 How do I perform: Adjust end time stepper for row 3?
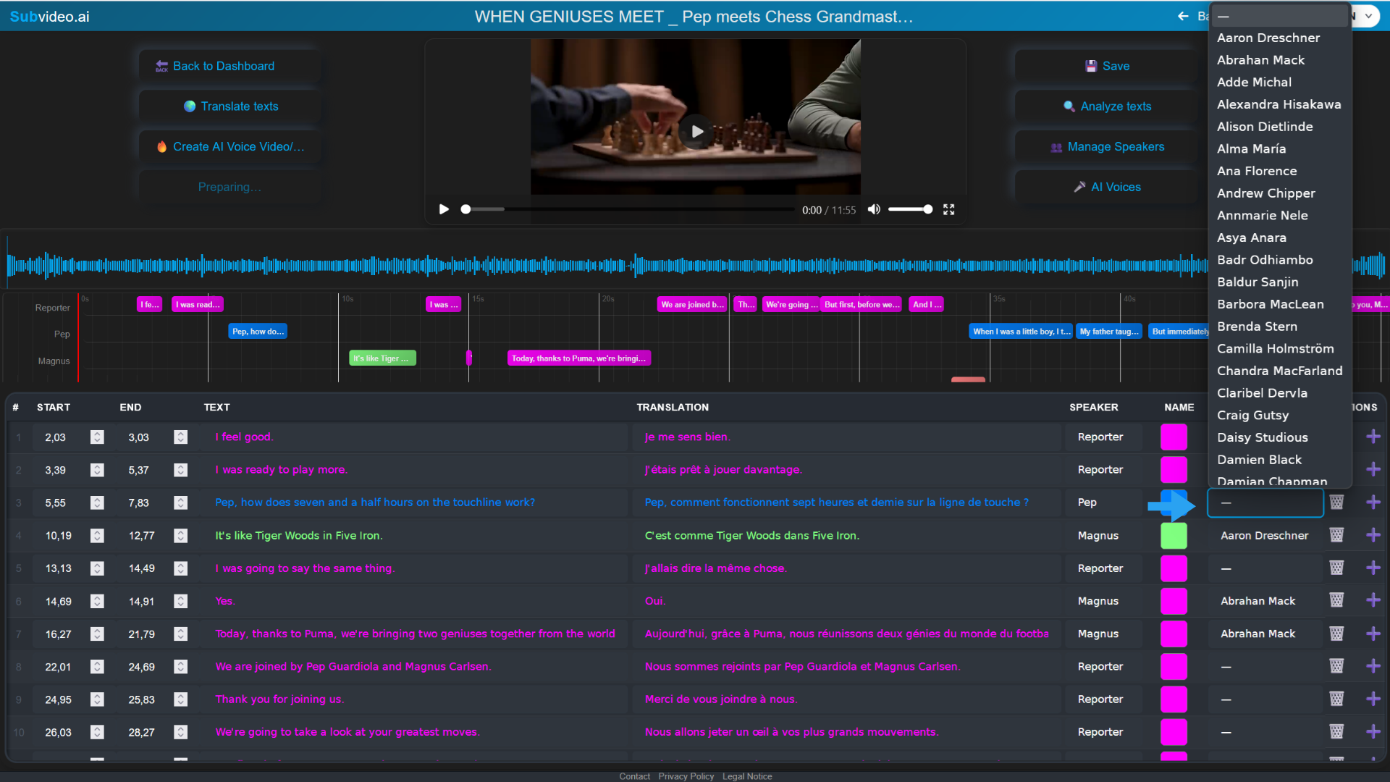pos(180,503)
